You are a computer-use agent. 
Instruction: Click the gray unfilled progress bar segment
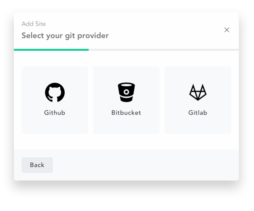click(164, 50)
